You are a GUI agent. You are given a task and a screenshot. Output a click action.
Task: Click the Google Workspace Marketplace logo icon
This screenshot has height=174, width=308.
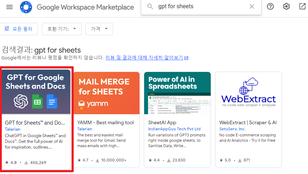pyautogui.click(x=26, y=7)
